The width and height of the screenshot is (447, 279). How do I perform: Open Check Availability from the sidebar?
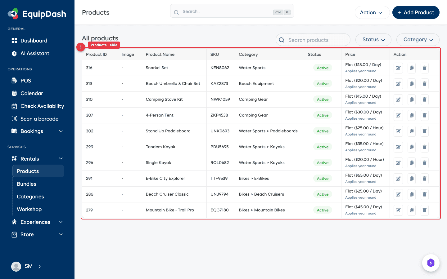[42, 106]
